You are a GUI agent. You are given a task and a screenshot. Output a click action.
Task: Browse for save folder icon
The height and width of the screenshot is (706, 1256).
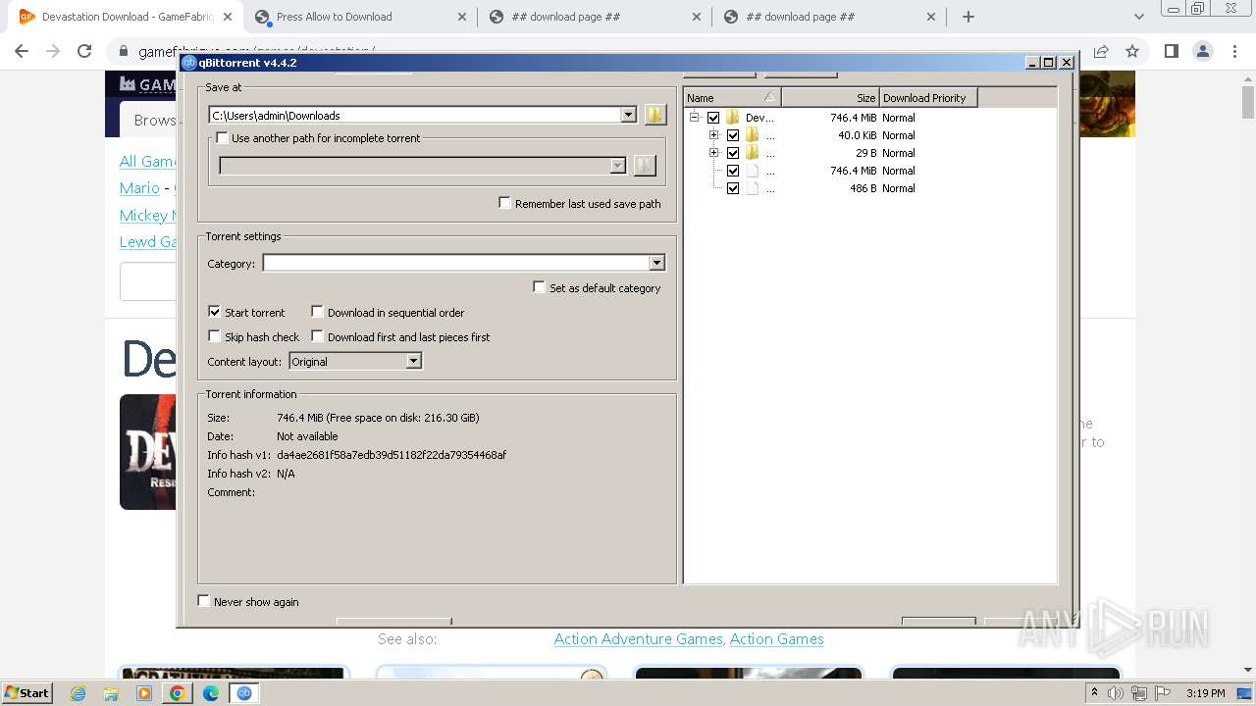coord(655,115)
